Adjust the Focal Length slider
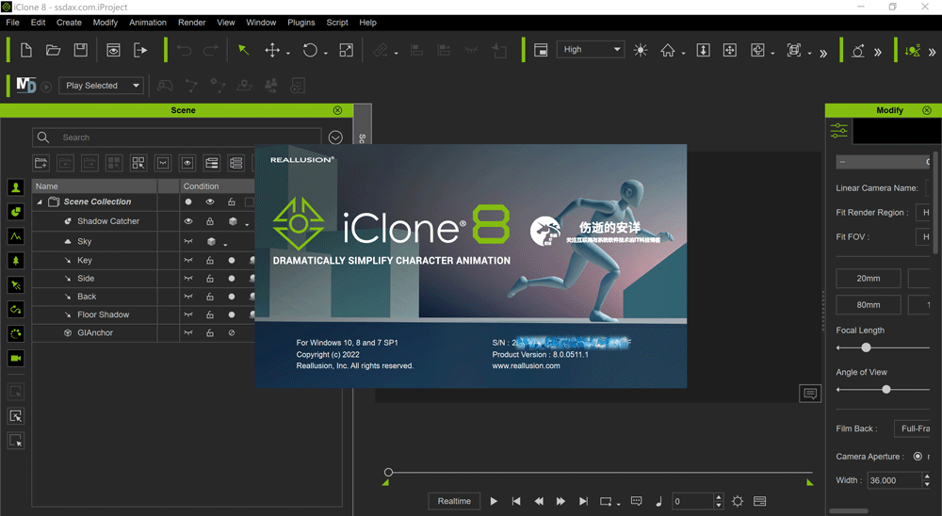This screenshot has width=942, height=516. point(866,347)
